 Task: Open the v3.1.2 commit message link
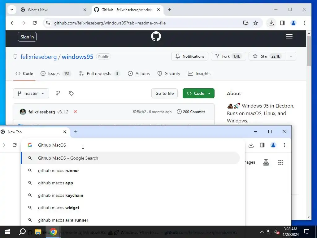(63, 112)
